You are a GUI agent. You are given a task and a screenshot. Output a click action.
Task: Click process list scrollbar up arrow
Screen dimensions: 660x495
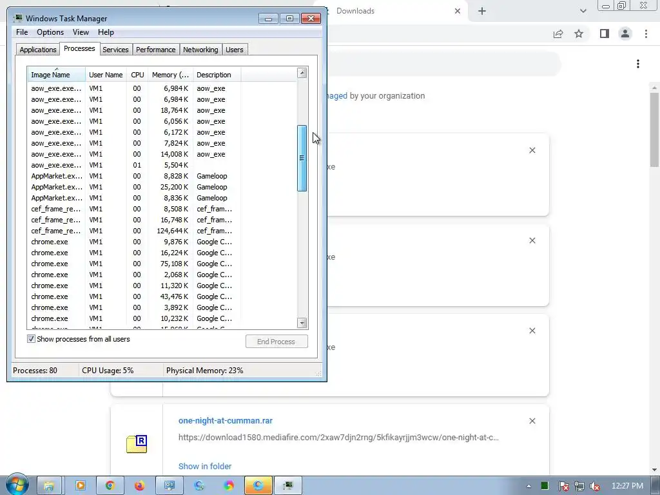(x=302, y=73)
